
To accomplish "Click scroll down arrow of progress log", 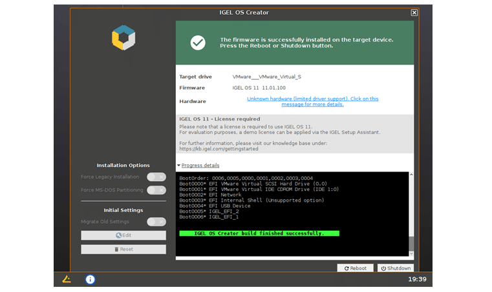I will click(x=411, y=253).
